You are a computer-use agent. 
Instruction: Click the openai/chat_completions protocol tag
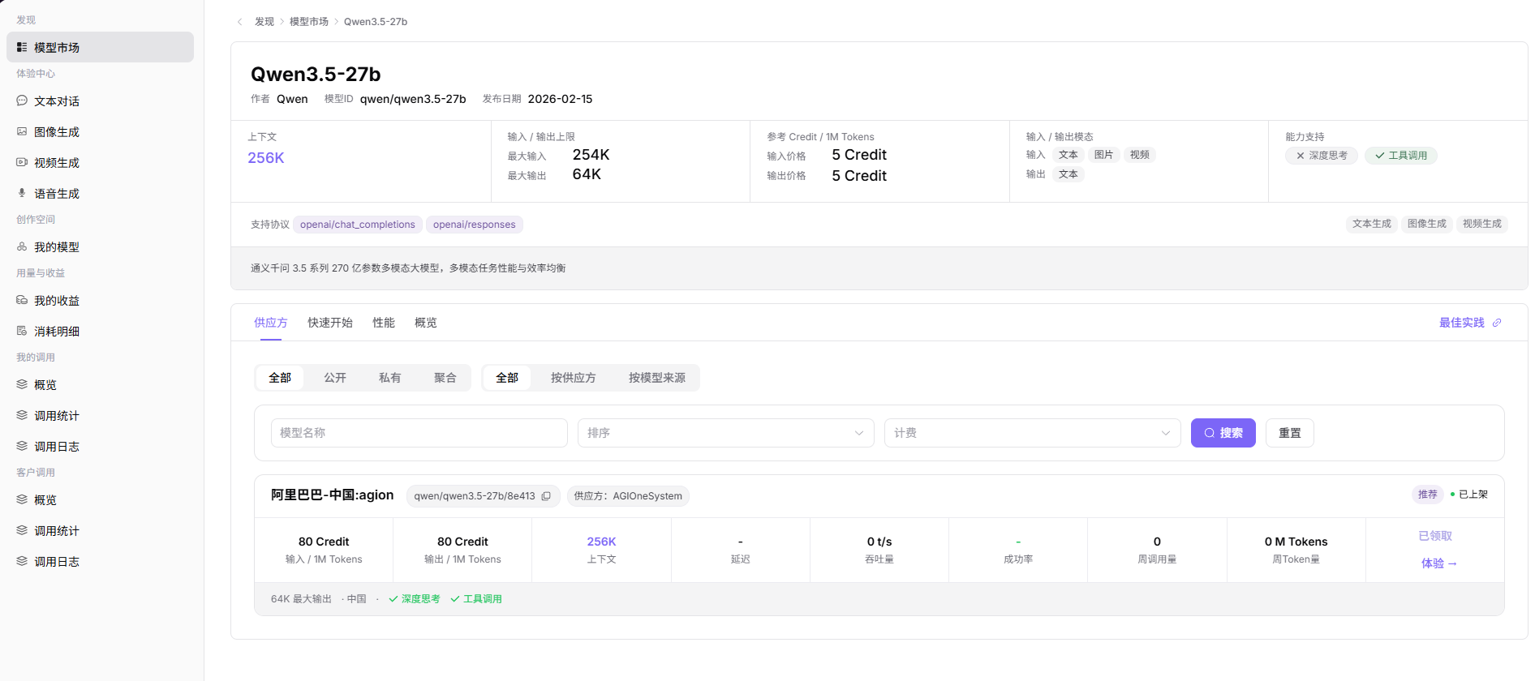(358, 225)
